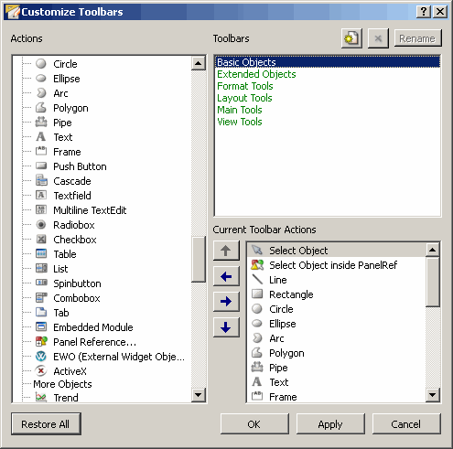The height and width of the screenshot is (449, 453).
Task: Click the Restore All button
Action: click(46, 424)
